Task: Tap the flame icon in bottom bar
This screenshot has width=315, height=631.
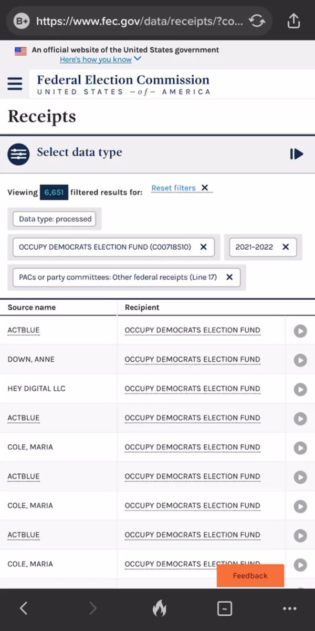Action: point(160,608)
